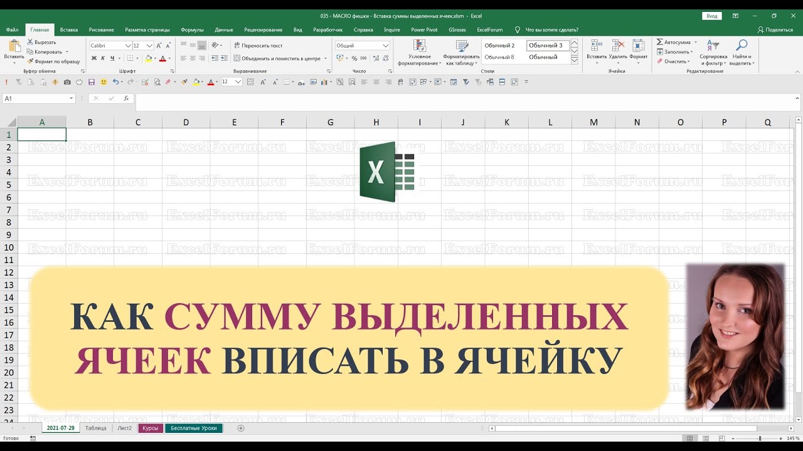Open Сортировка и фильтр icon
Viewport: 803px width, 451px height.
(x=713, y=45)
